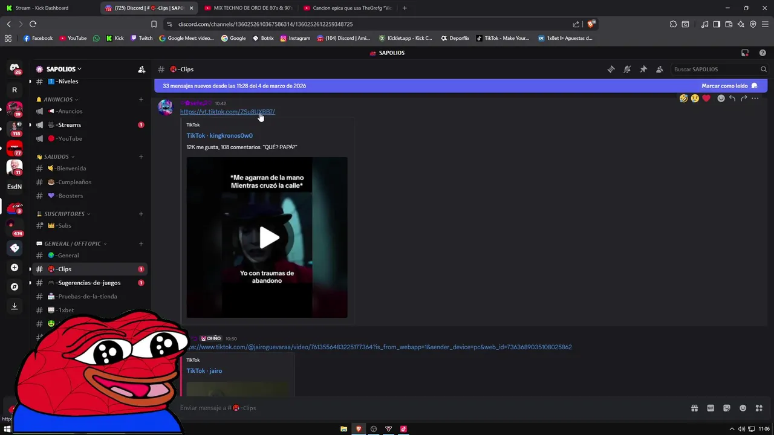Click the Buscar SAPOLIOS search field

coord(720,69)
